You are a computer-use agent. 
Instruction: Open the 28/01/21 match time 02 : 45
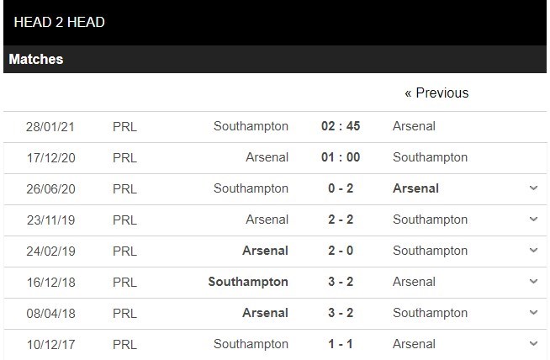click(x=341, y=126)
